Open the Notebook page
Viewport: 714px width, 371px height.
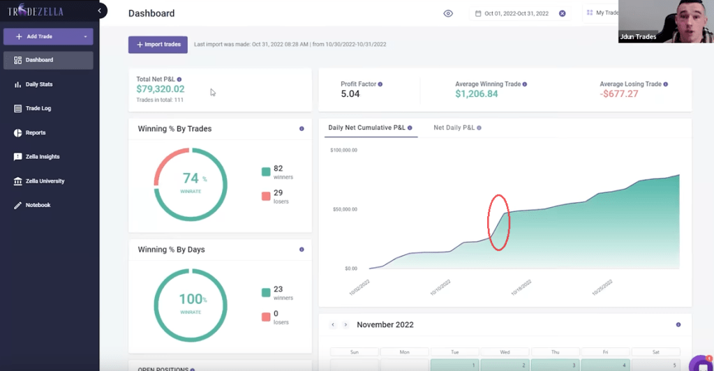coord(38,205)
